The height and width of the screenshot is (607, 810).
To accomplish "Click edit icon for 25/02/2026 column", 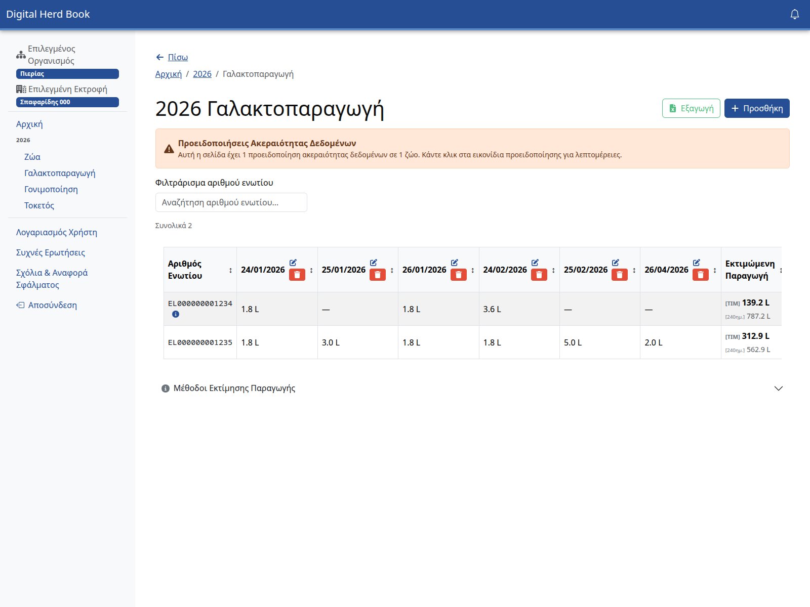I will [x=616, y=263].
